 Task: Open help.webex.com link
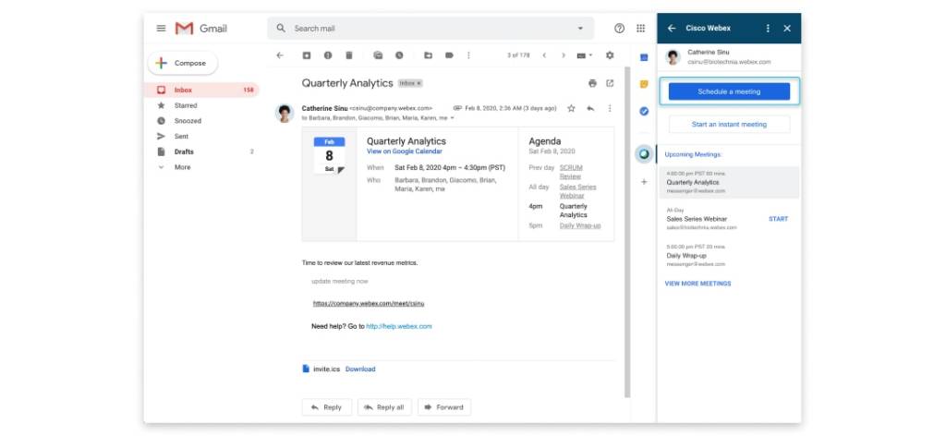pos(399,326)
